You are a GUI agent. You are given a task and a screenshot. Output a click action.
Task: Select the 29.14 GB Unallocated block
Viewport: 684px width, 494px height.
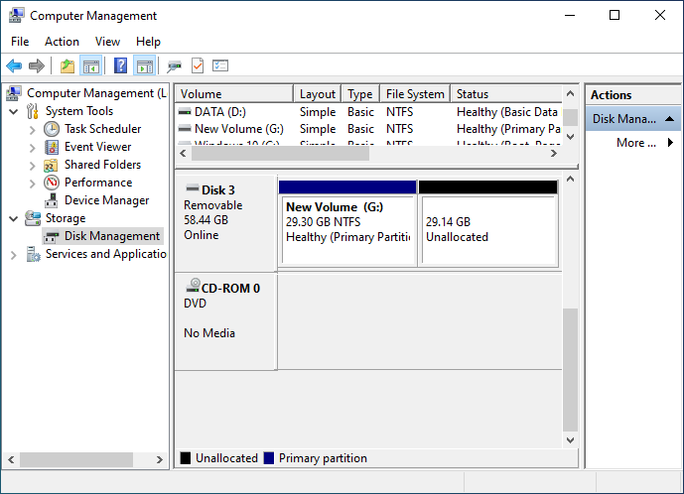488,223
